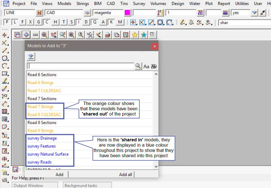The image size is (271, 188).
Task: Click the magenta color swatch
Action: tap(128, 13)
